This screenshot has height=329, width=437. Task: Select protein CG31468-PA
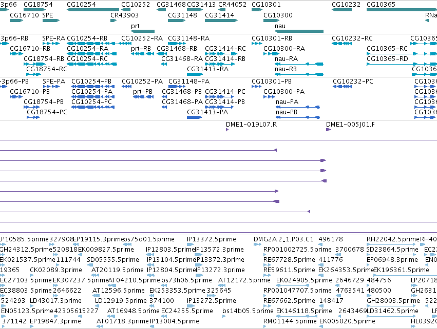182,102
